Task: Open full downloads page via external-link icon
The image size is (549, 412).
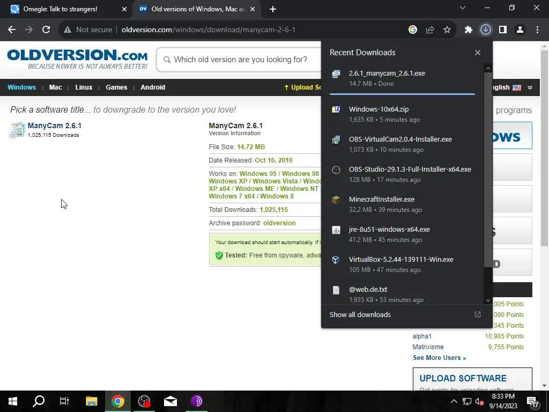Action: (478, 314)
